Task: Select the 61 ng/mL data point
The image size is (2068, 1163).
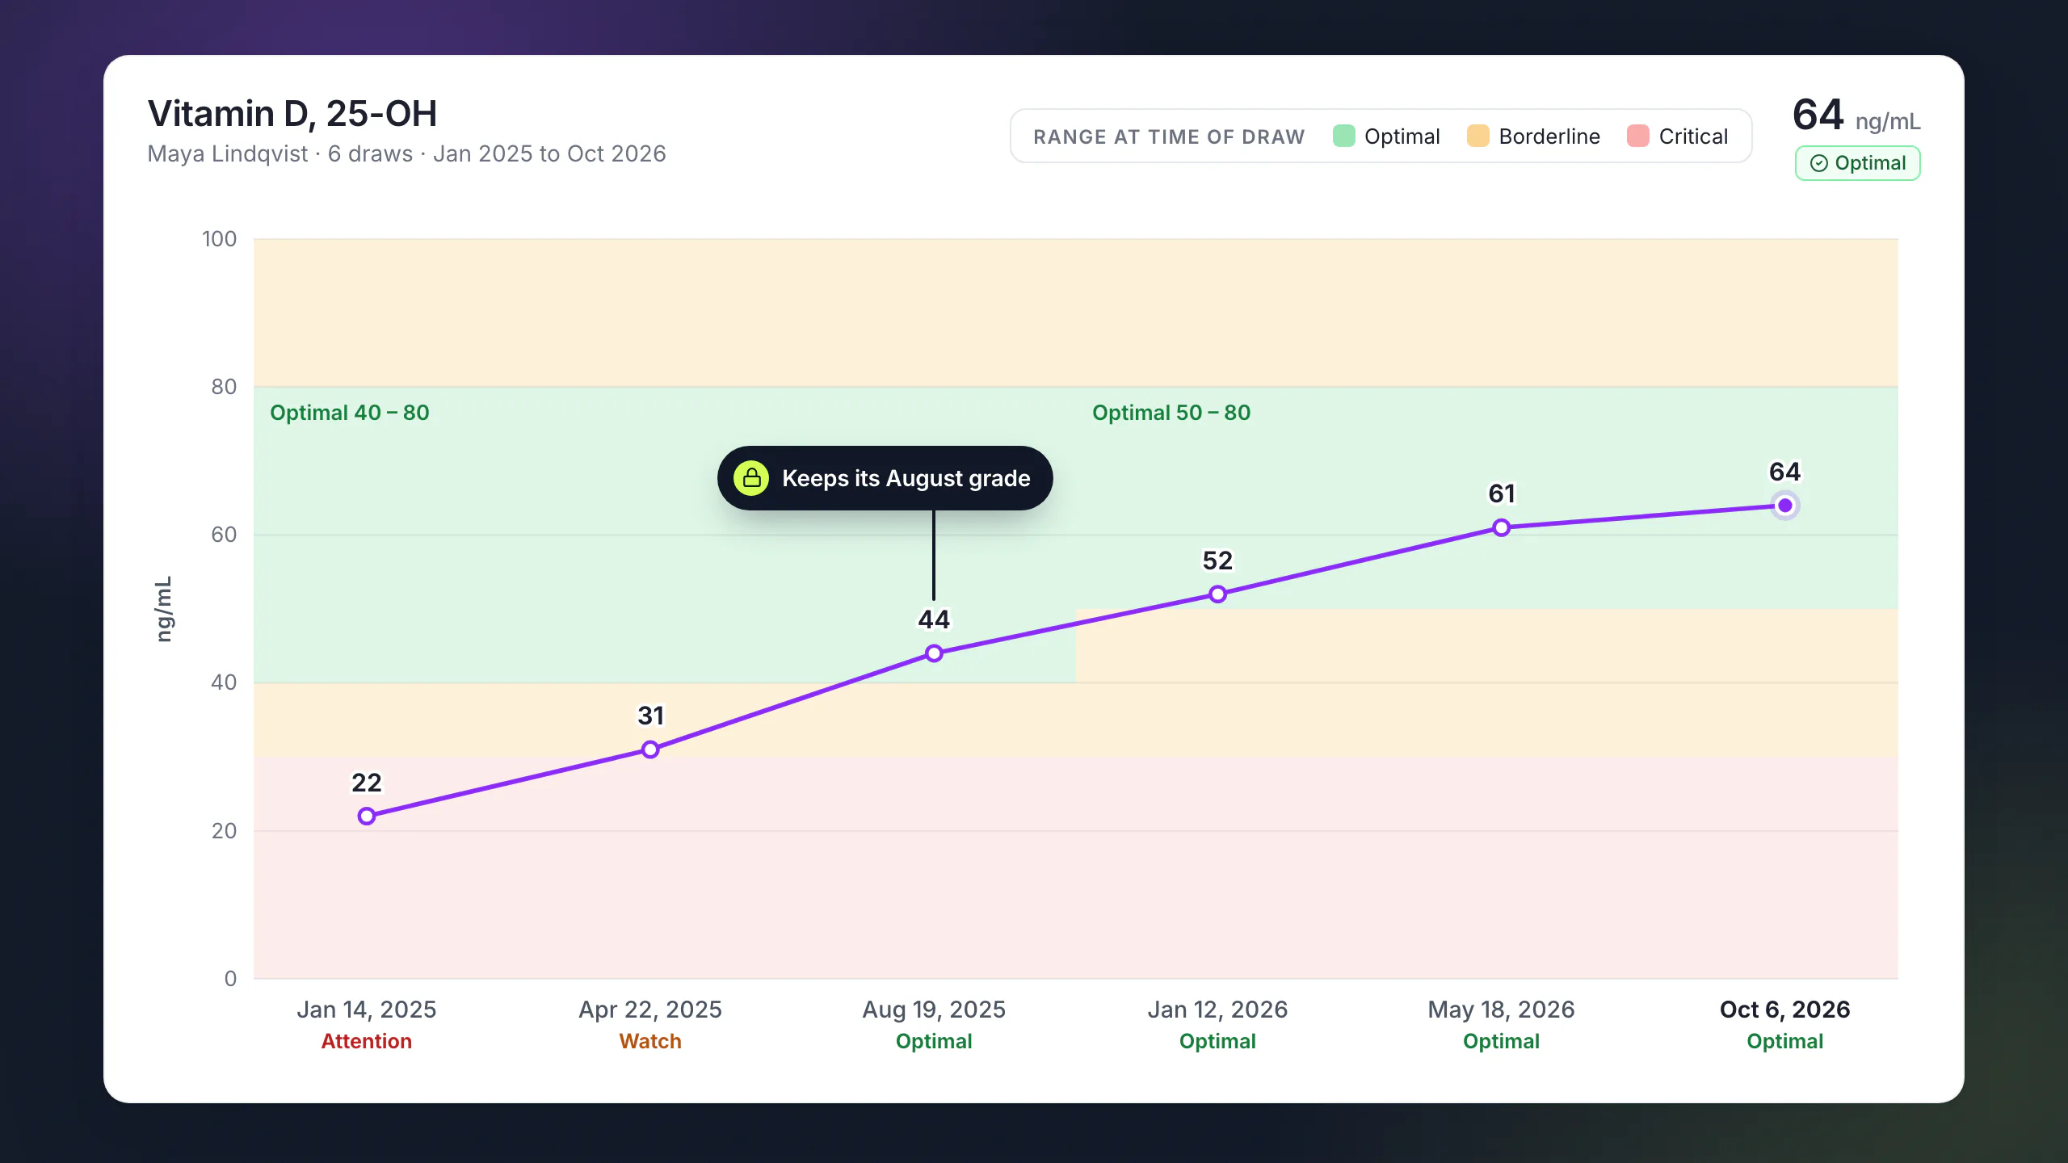Action: coord(1501,527)
